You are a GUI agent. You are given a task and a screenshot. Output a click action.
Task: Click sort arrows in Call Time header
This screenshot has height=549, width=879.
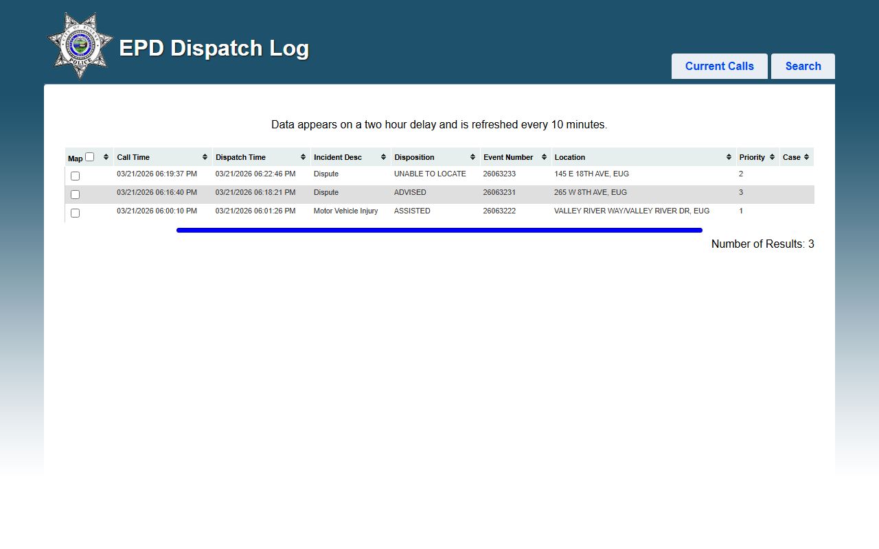tap(205, 157)
